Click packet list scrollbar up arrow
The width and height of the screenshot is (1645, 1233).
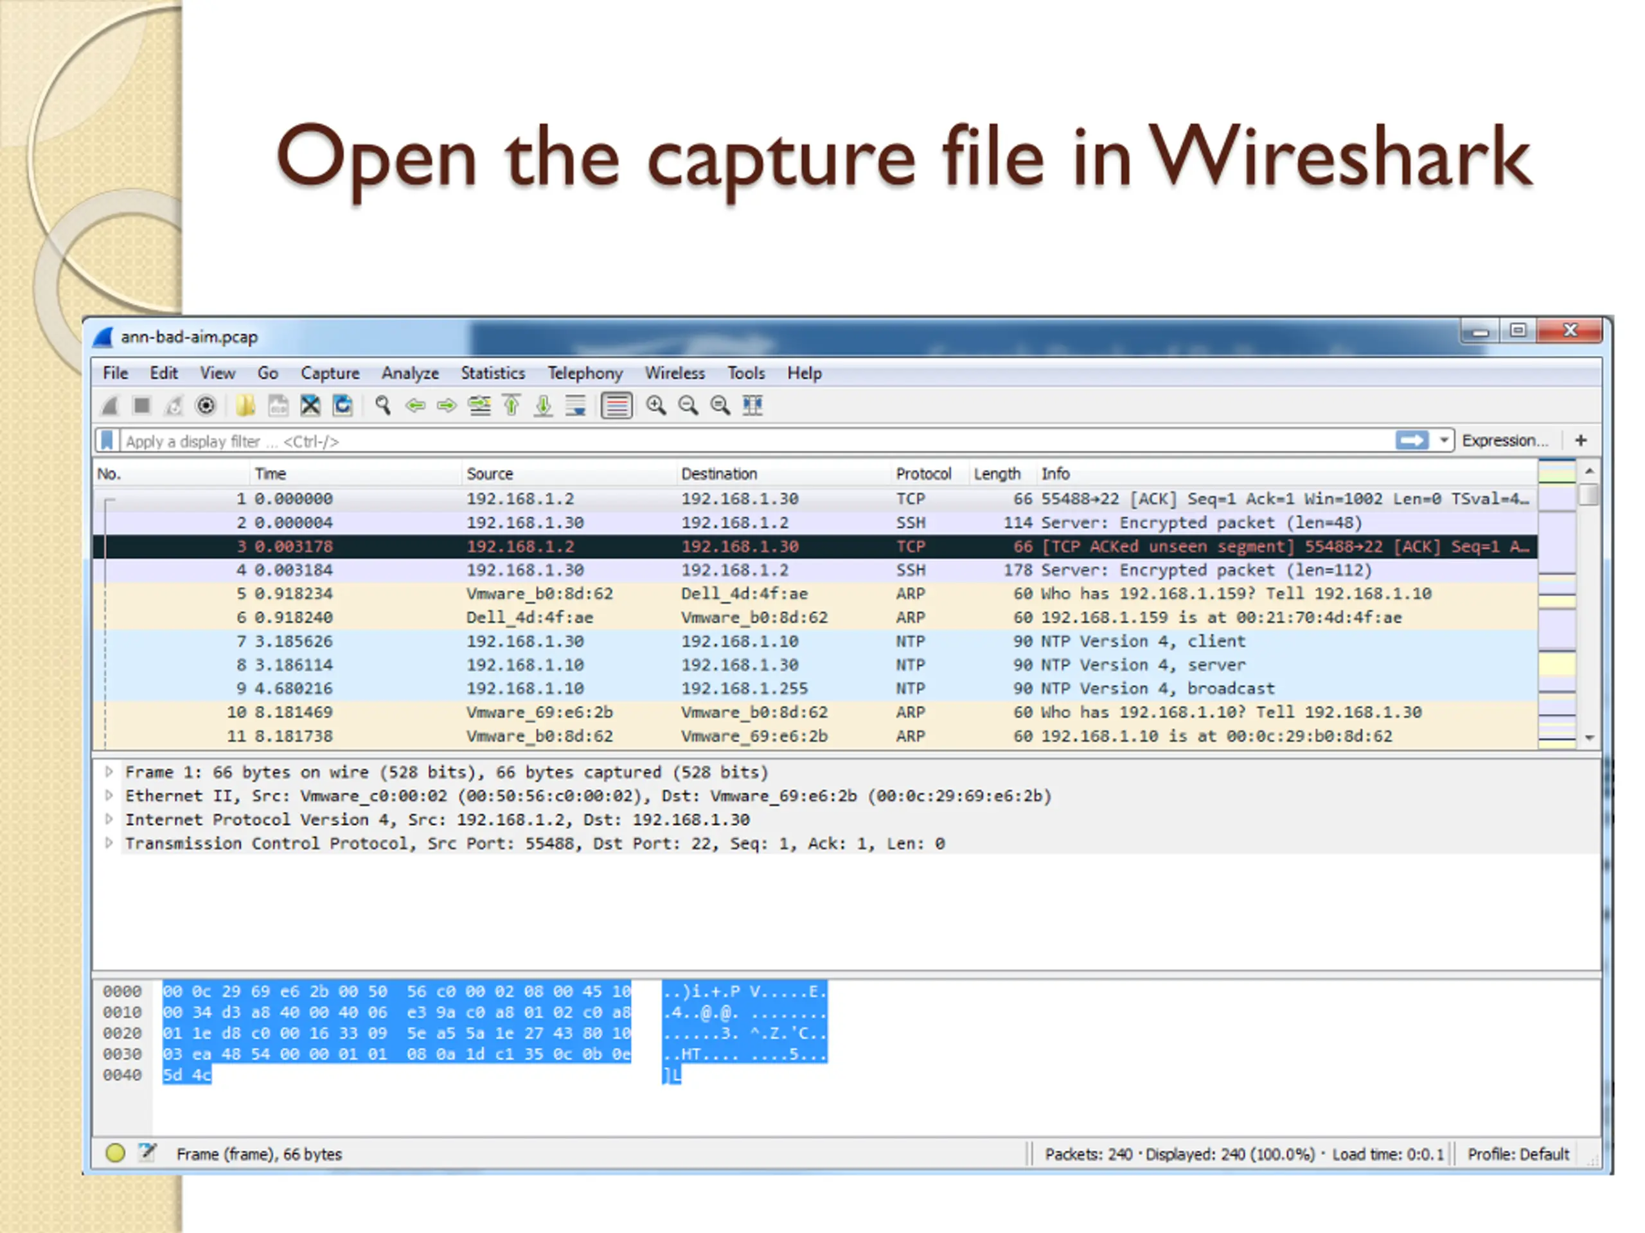[1589, 471]
